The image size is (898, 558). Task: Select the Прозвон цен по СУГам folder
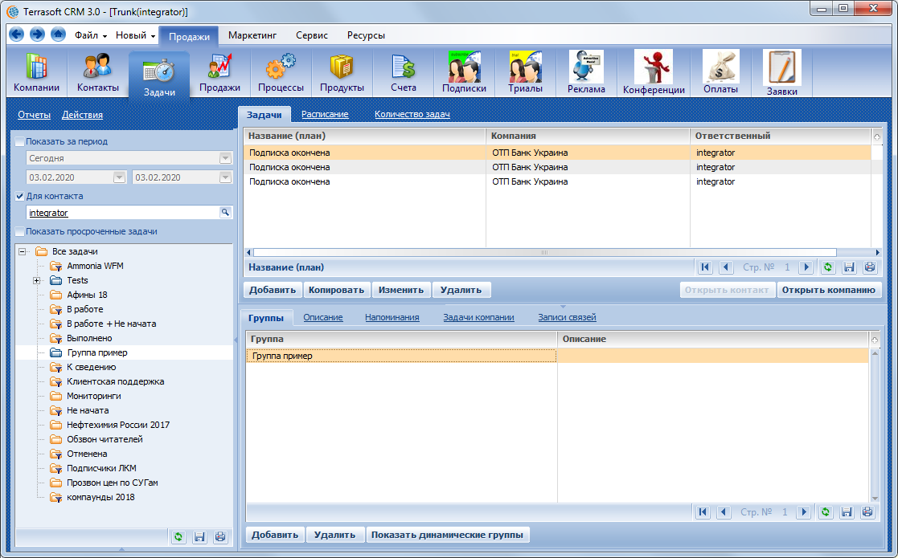[x=113, y=483]
